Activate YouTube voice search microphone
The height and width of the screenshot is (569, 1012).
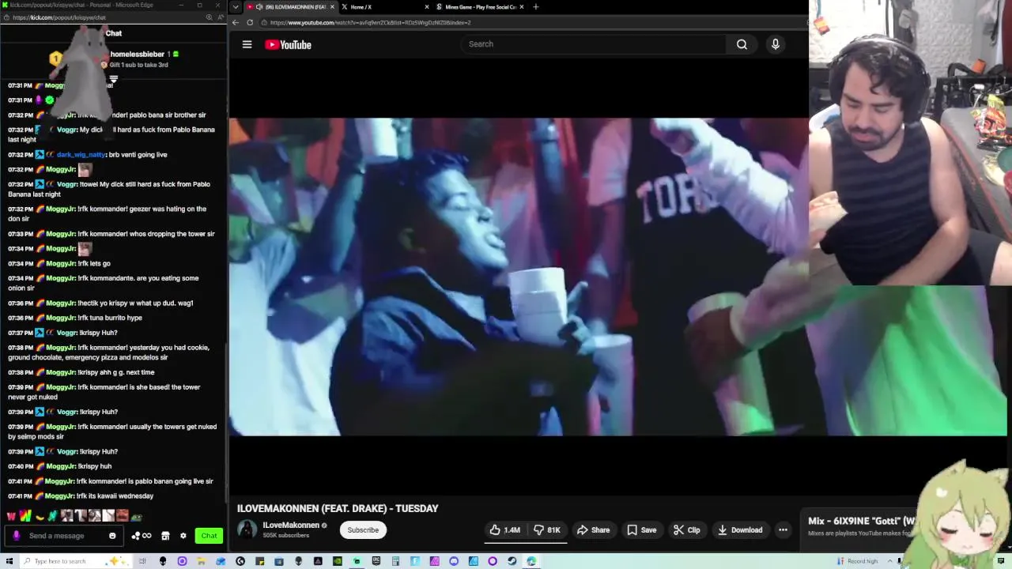tap(775, 44)
